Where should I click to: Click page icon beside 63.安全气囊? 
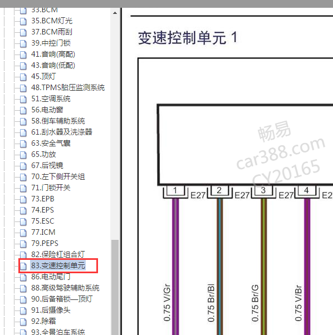pos(23,144)
